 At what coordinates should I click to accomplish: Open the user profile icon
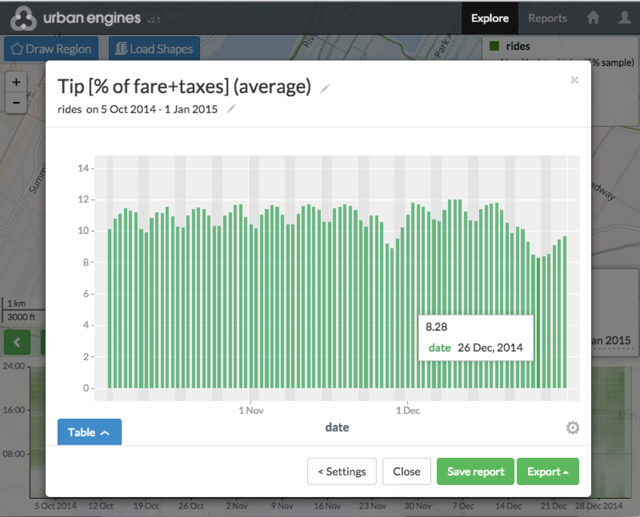[x=624, y=18]
